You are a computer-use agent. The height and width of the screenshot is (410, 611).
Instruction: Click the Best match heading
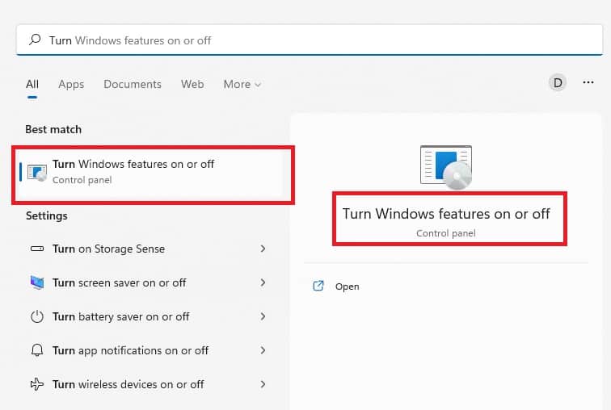tap(53, 129)
